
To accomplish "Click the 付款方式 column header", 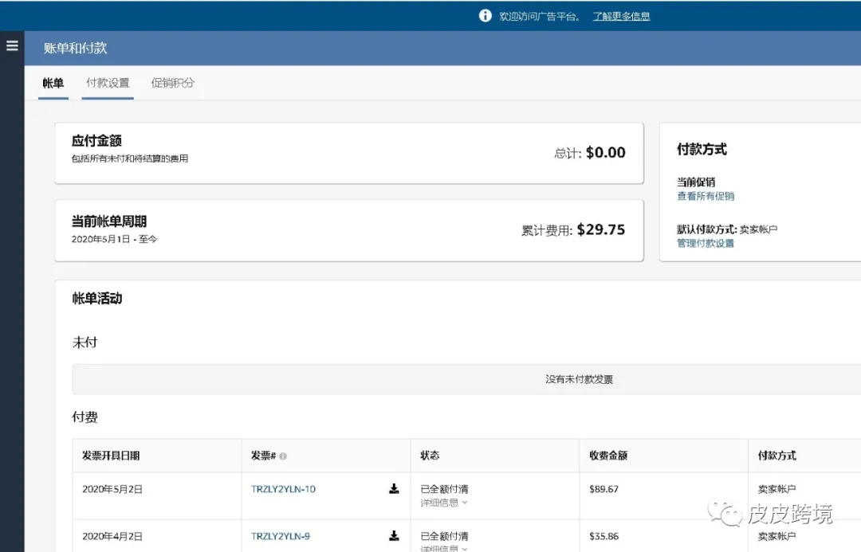I will [x=776, y=456].
